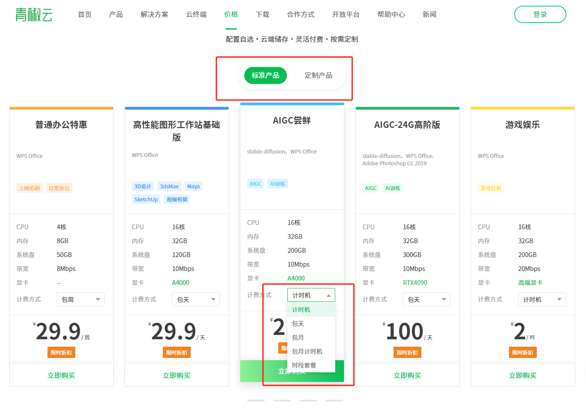Select 包月 from the dropdown list
Viewport: 586px width, 408px height.
click(x=311, y=338)
